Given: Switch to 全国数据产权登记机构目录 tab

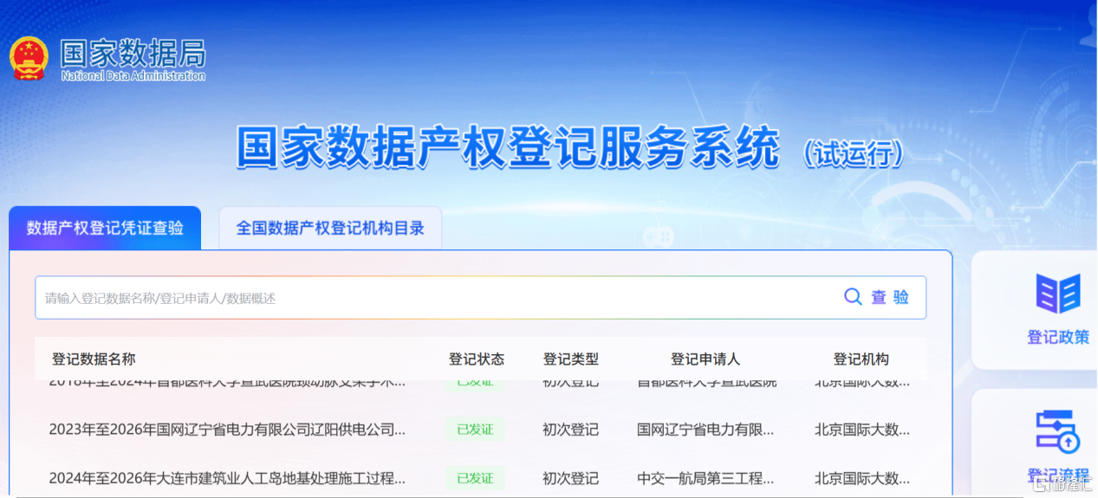Looking at the screenshot, I should (x=330, y=228).
